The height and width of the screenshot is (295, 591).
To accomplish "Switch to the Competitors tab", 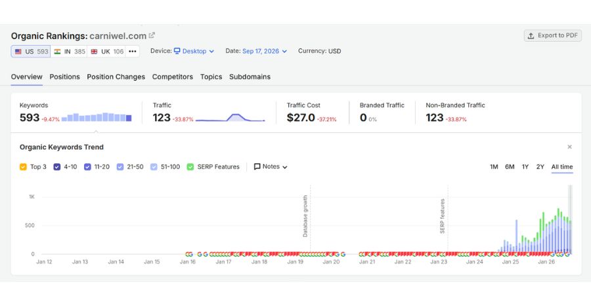I will 173,77.
